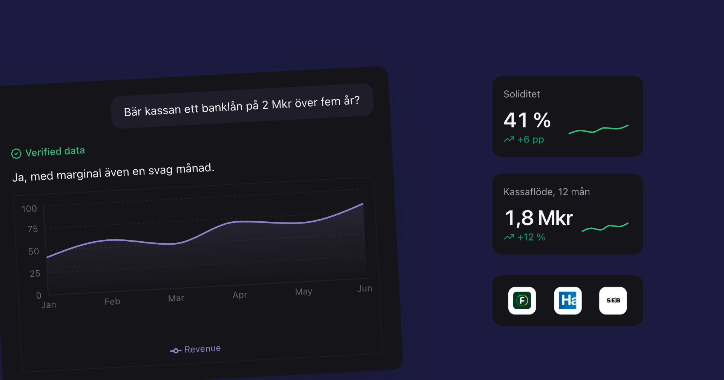Image resolution: width=724 pixels, height=380 pixels.
Task: Open the Fortnox bank logo icon
Action: [x=522, y=300]
